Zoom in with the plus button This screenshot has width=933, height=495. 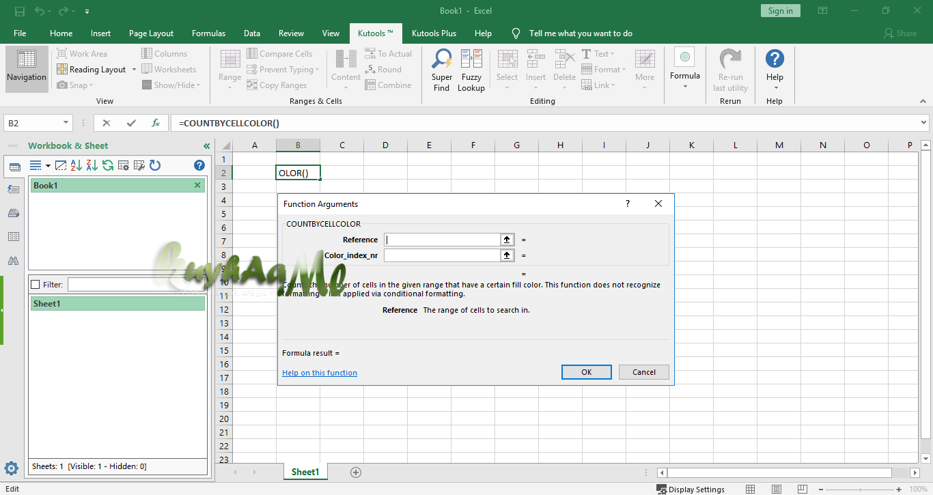(900, 489)
